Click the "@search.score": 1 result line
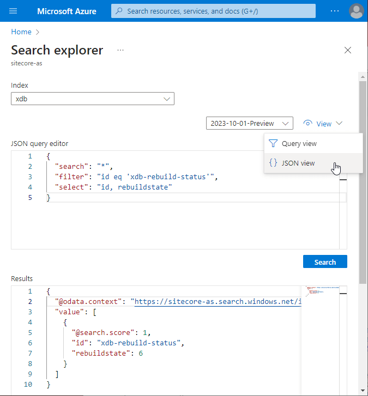This screenshot has width=368, height=396. pos(111,332)
